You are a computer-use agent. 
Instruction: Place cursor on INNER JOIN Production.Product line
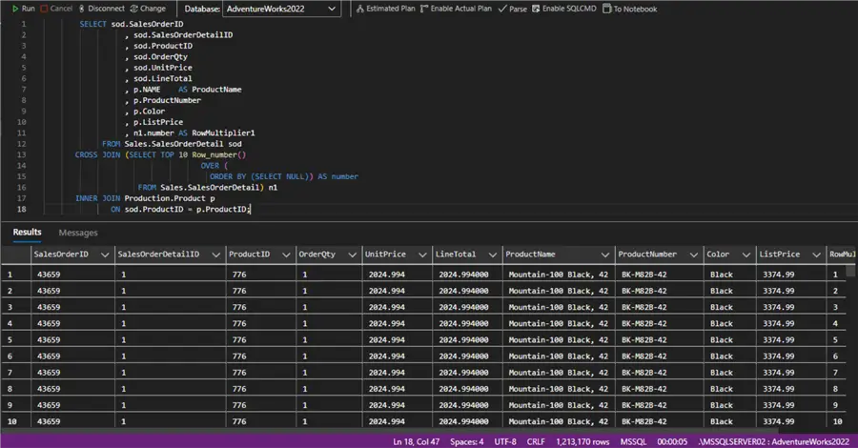pos(145,198)
